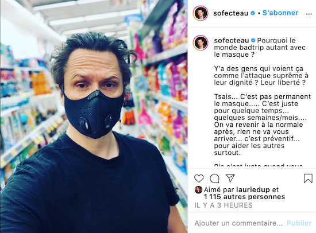The height and width of the screenshot is (233, 316).
Task: Share the post via paper plane icon
Action: click(230, 178)
